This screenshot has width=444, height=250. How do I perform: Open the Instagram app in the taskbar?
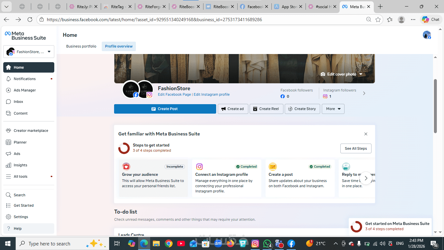click(x=255, y=243)
